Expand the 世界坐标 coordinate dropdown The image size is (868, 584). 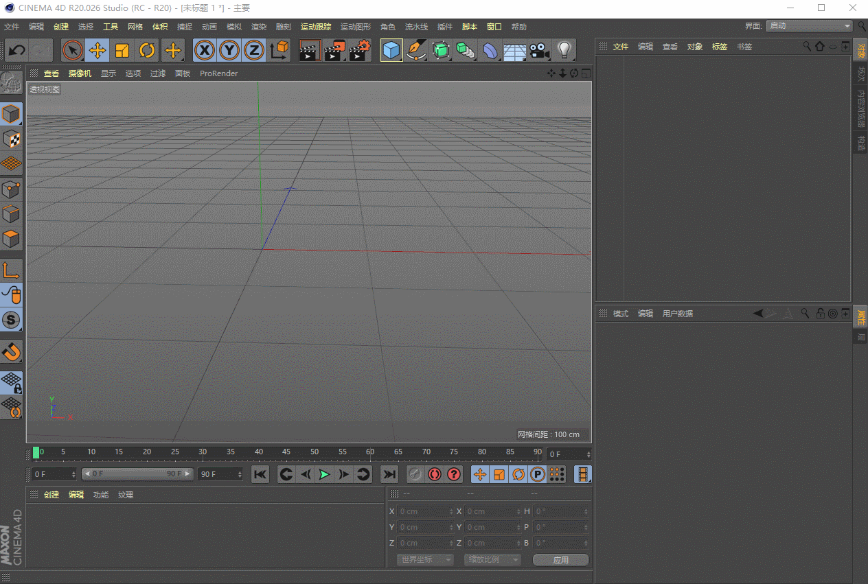click(425, 560)
